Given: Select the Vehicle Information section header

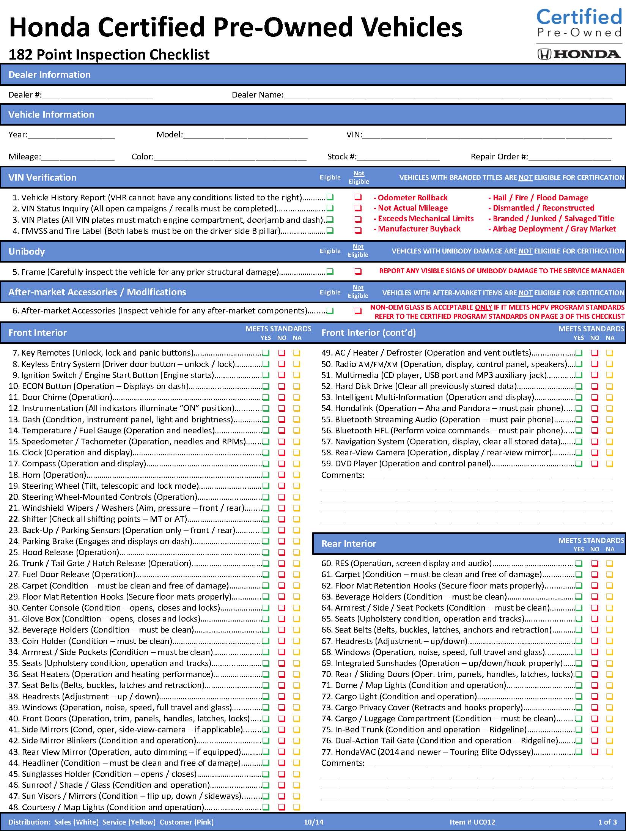Looking at the screenshot, I should click(x=313, y=115).
